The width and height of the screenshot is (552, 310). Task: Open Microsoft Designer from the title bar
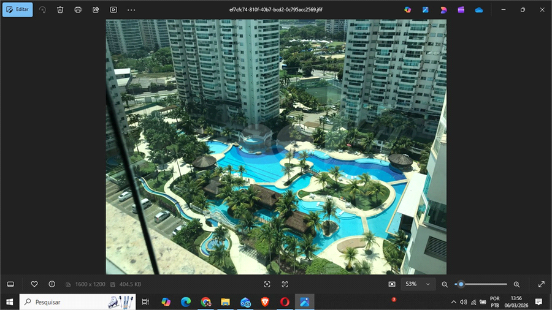[x=443, y=10]
